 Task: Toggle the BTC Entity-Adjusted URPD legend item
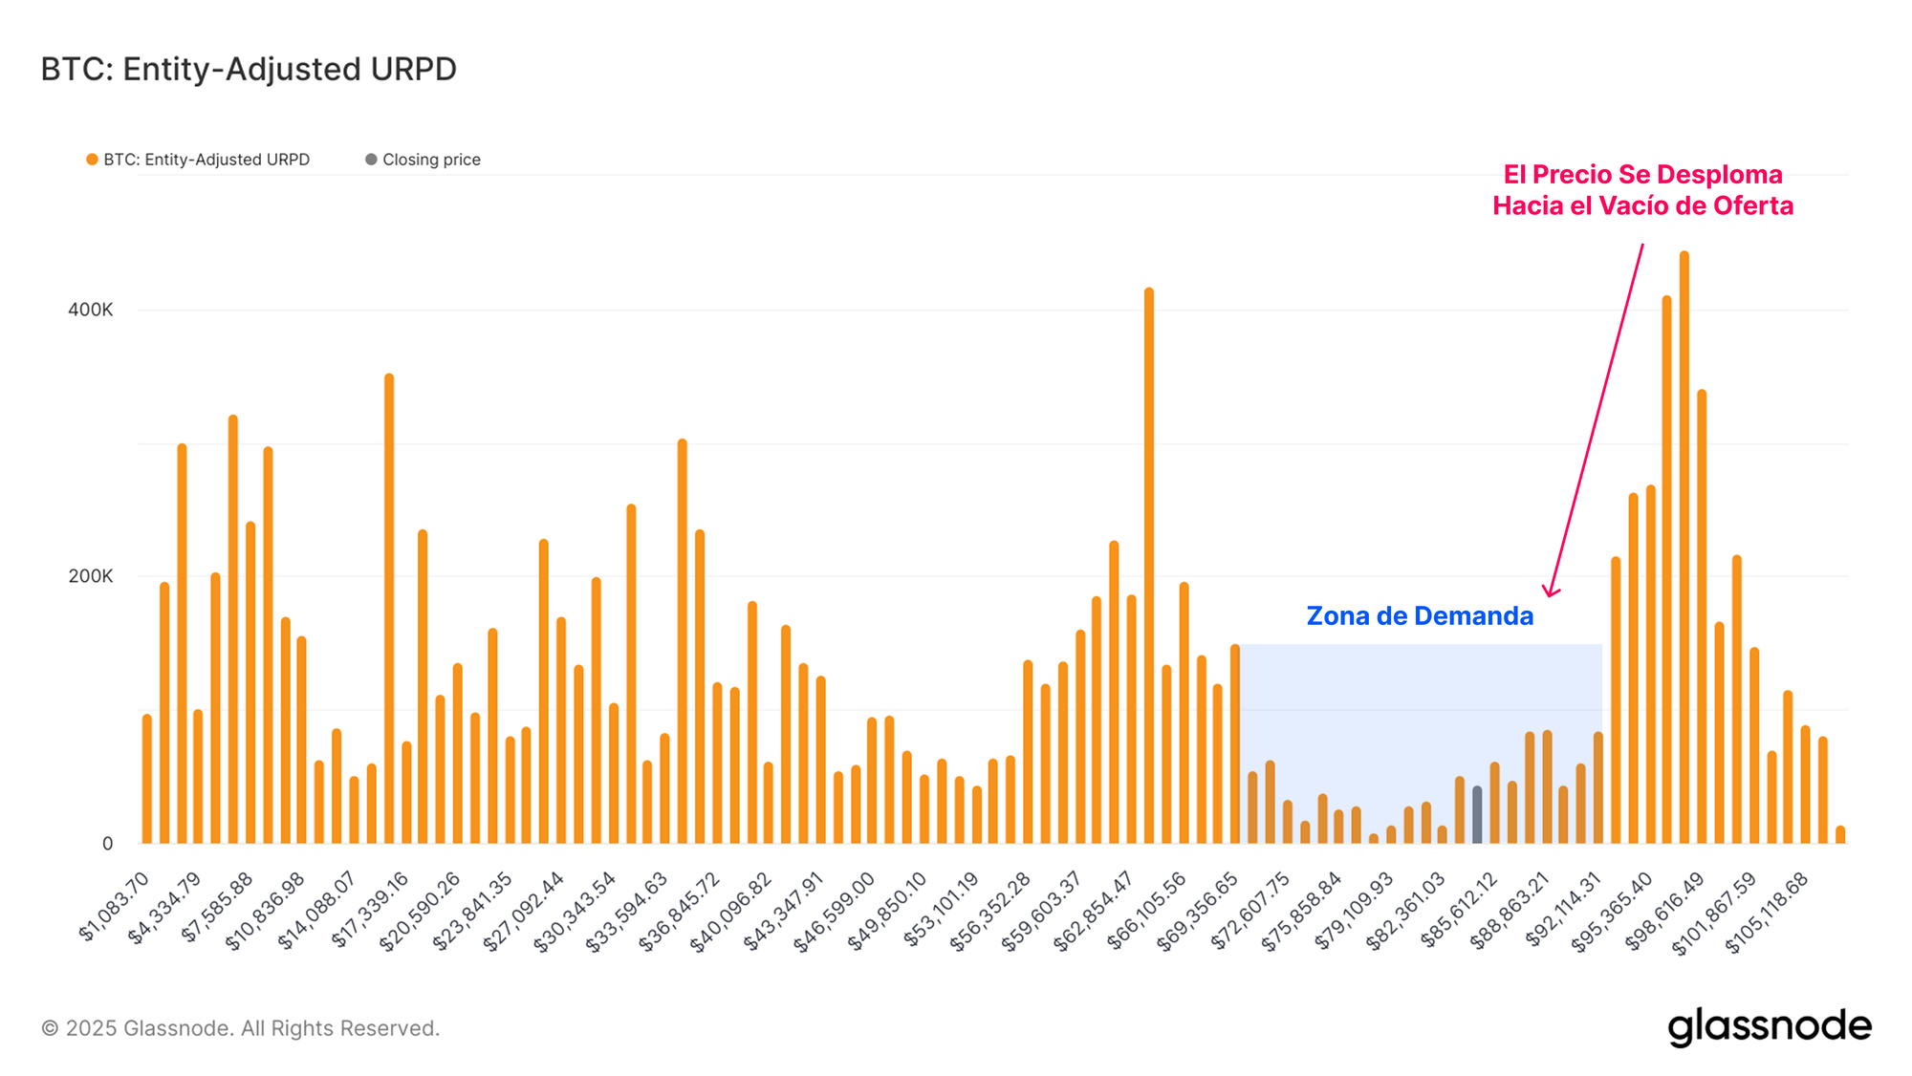tap(206, 160)
